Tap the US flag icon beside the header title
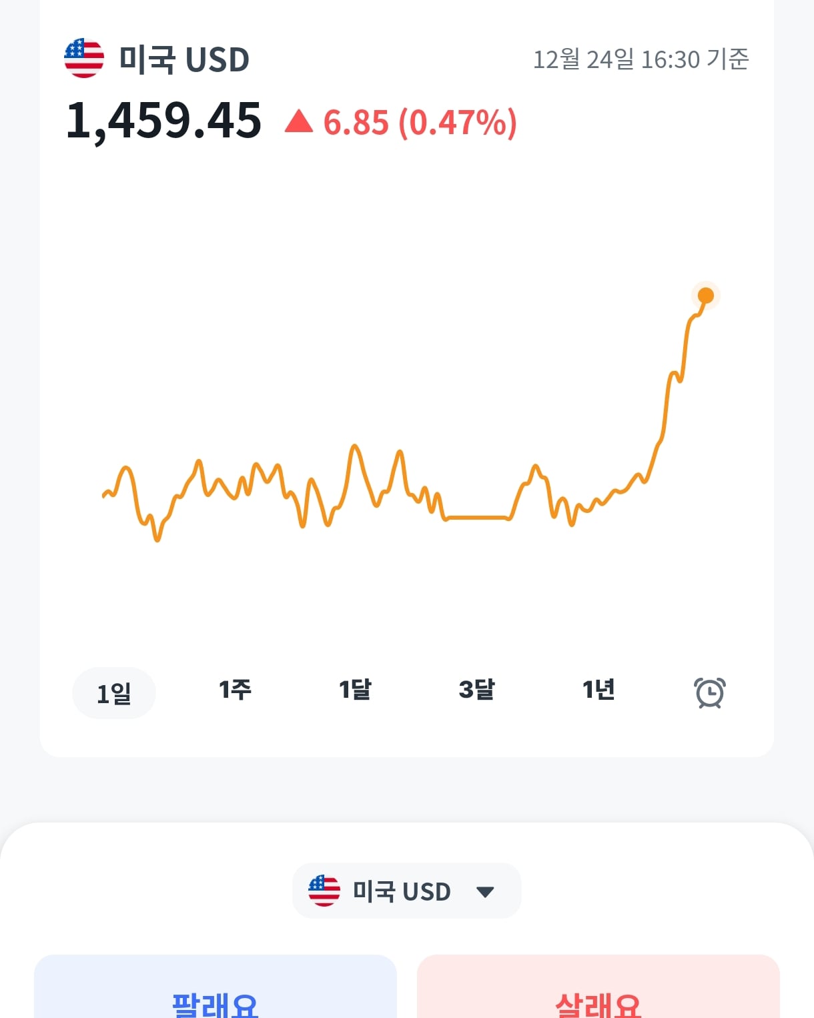The height and width of the screenshot is (1018, 814). tap(84, 58)
